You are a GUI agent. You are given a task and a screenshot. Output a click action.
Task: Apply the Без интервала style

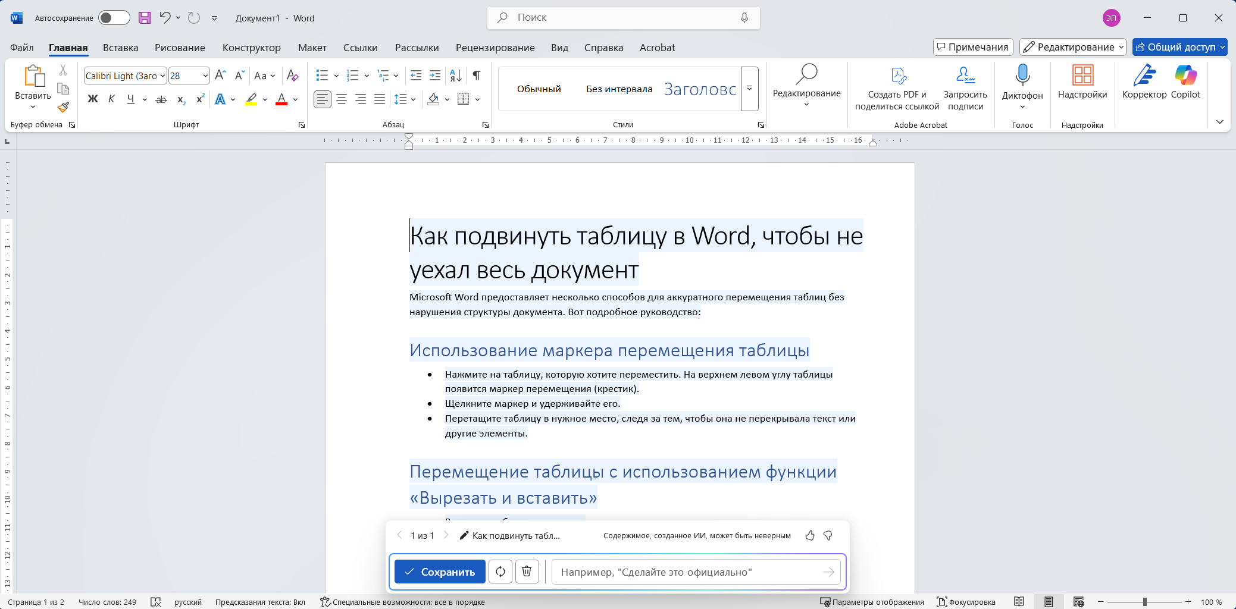click(x=619, y=89)
